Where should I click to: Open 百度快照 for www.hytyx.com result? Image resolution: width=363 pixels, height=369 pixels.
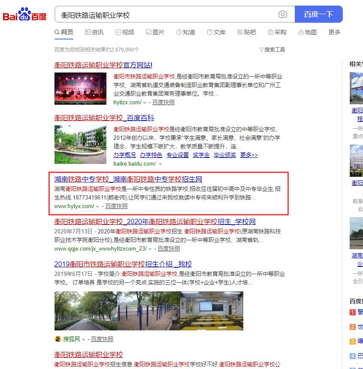pyautogui.click(x=116, y=206)
